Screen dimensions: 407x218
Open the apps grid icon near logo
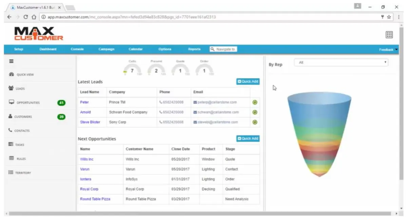coord(389,35)
